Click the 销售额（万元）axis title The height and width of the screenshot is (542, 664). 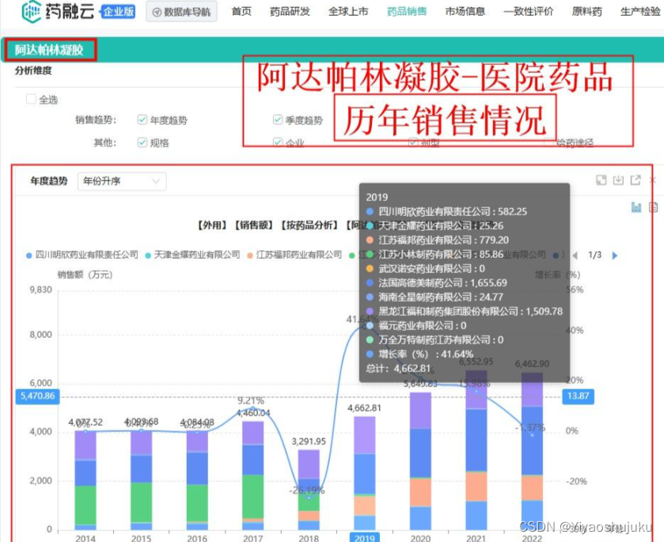coord(85,275)
